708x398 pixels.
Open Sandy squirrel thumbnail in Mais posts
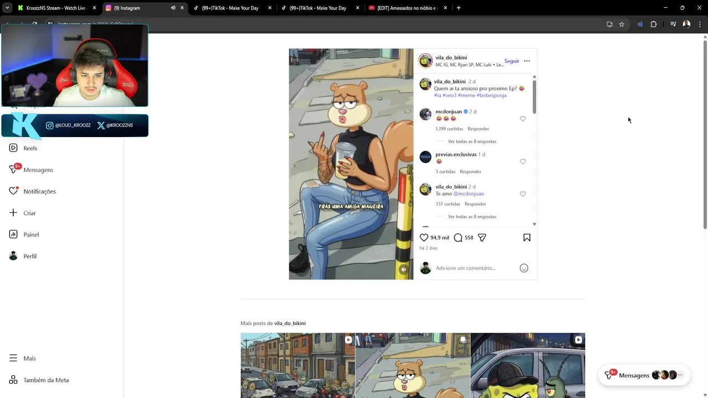pyautogui.click(x=413, y=365)
